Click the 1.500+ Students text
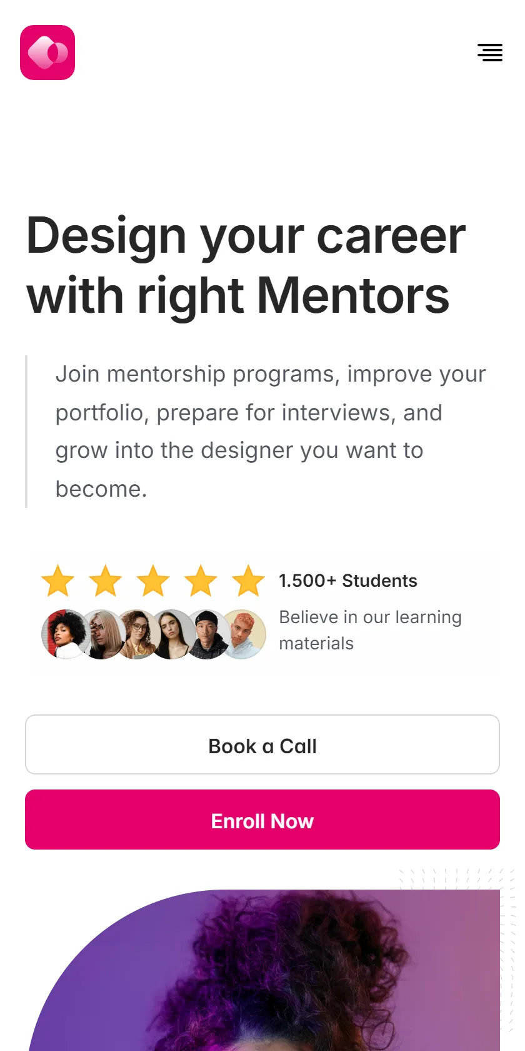525x1051 pixels. tap(348, 581)
